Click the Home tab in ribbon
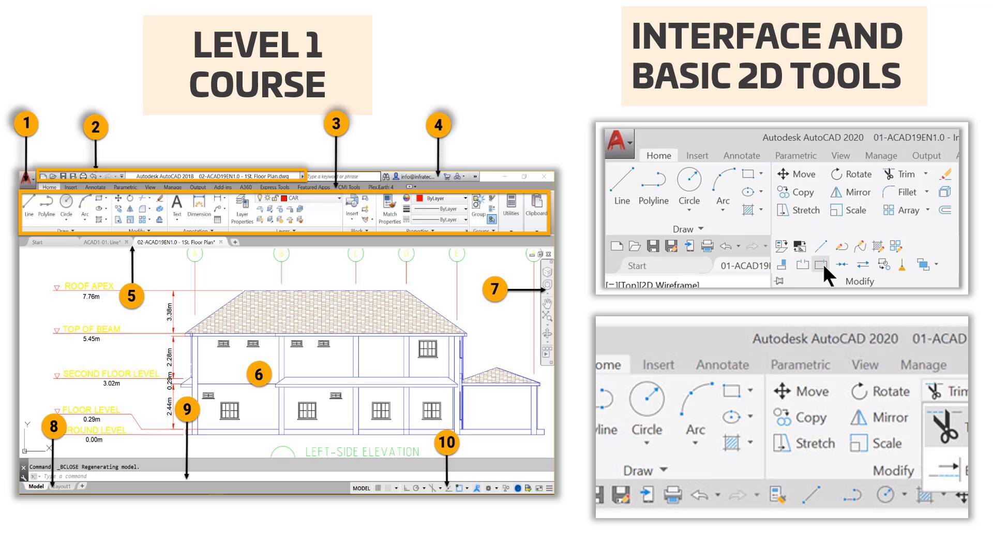This screenshot has width=993, height=559. coord(49,187)
